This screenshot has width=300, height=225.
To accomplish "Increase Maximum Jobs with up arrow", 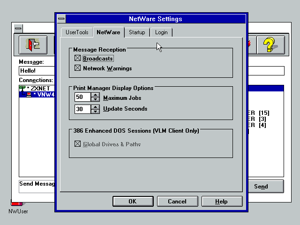I will 95,95.
